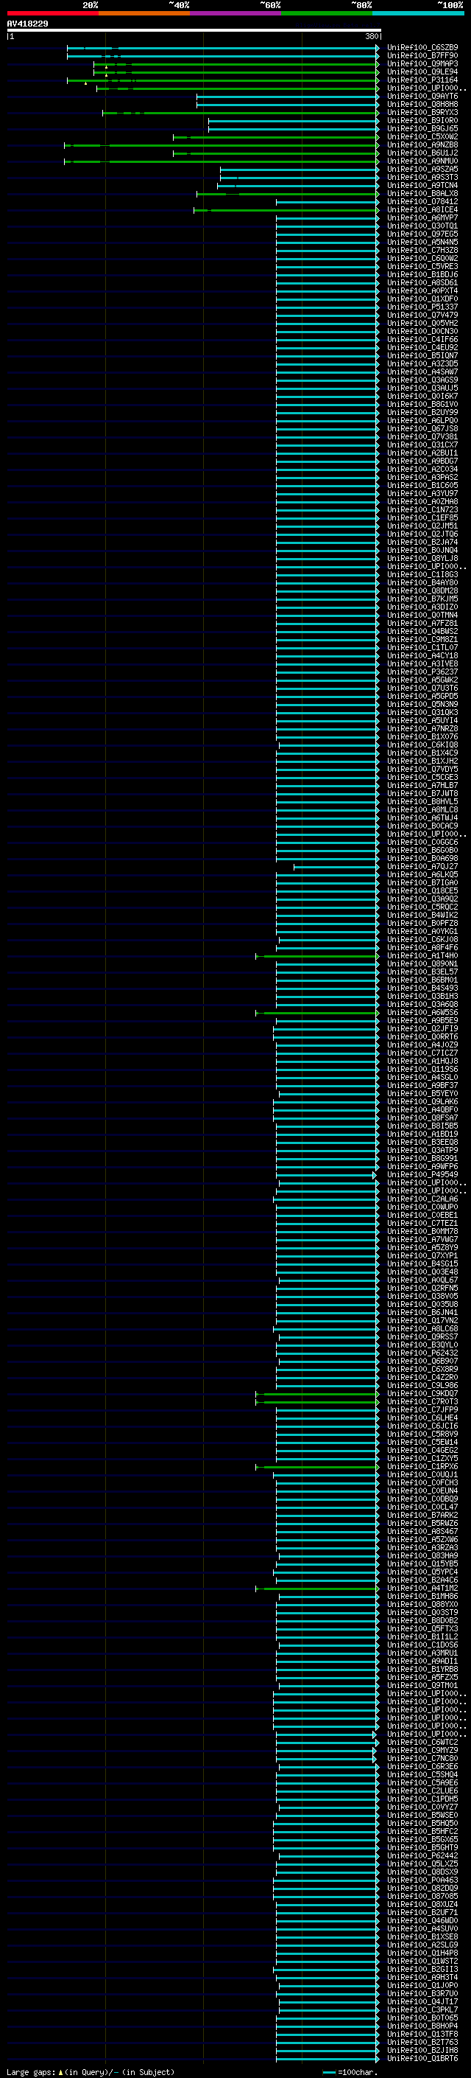
Task: Click label UniRef100_A9WFP6
Action: pos(422,1165)
